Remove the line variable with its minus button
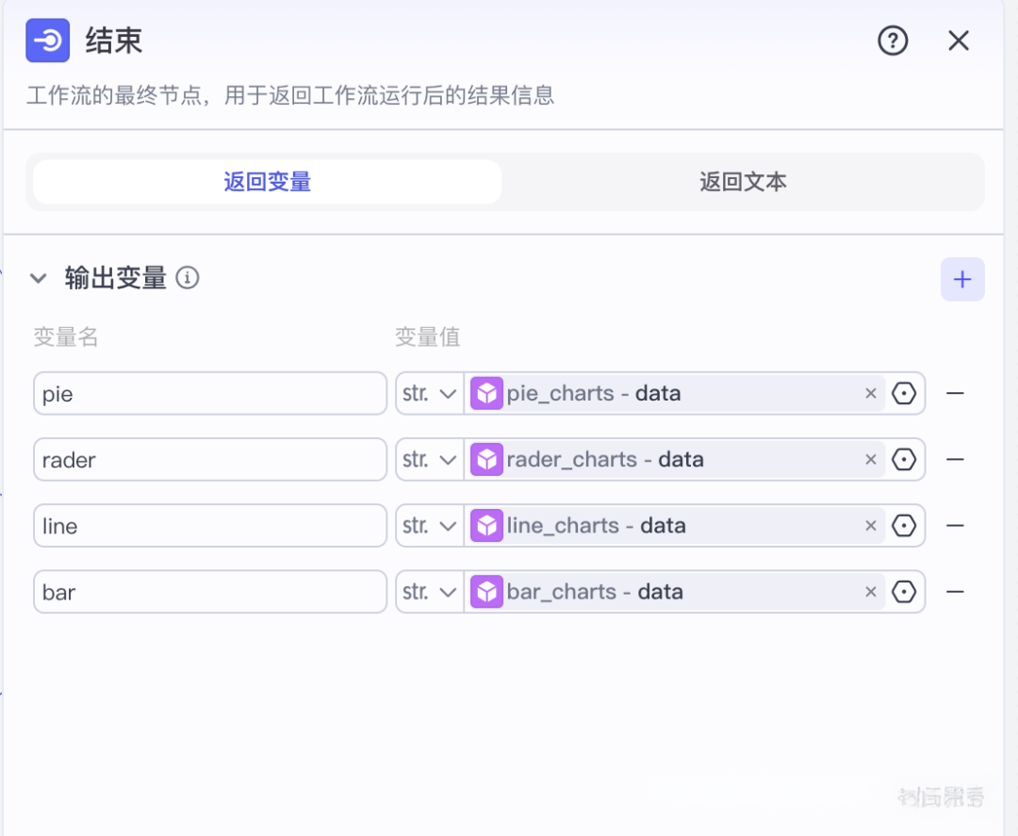Viewport: 1018px width, 836px height. pyautogui.click(x=955, y=525)
